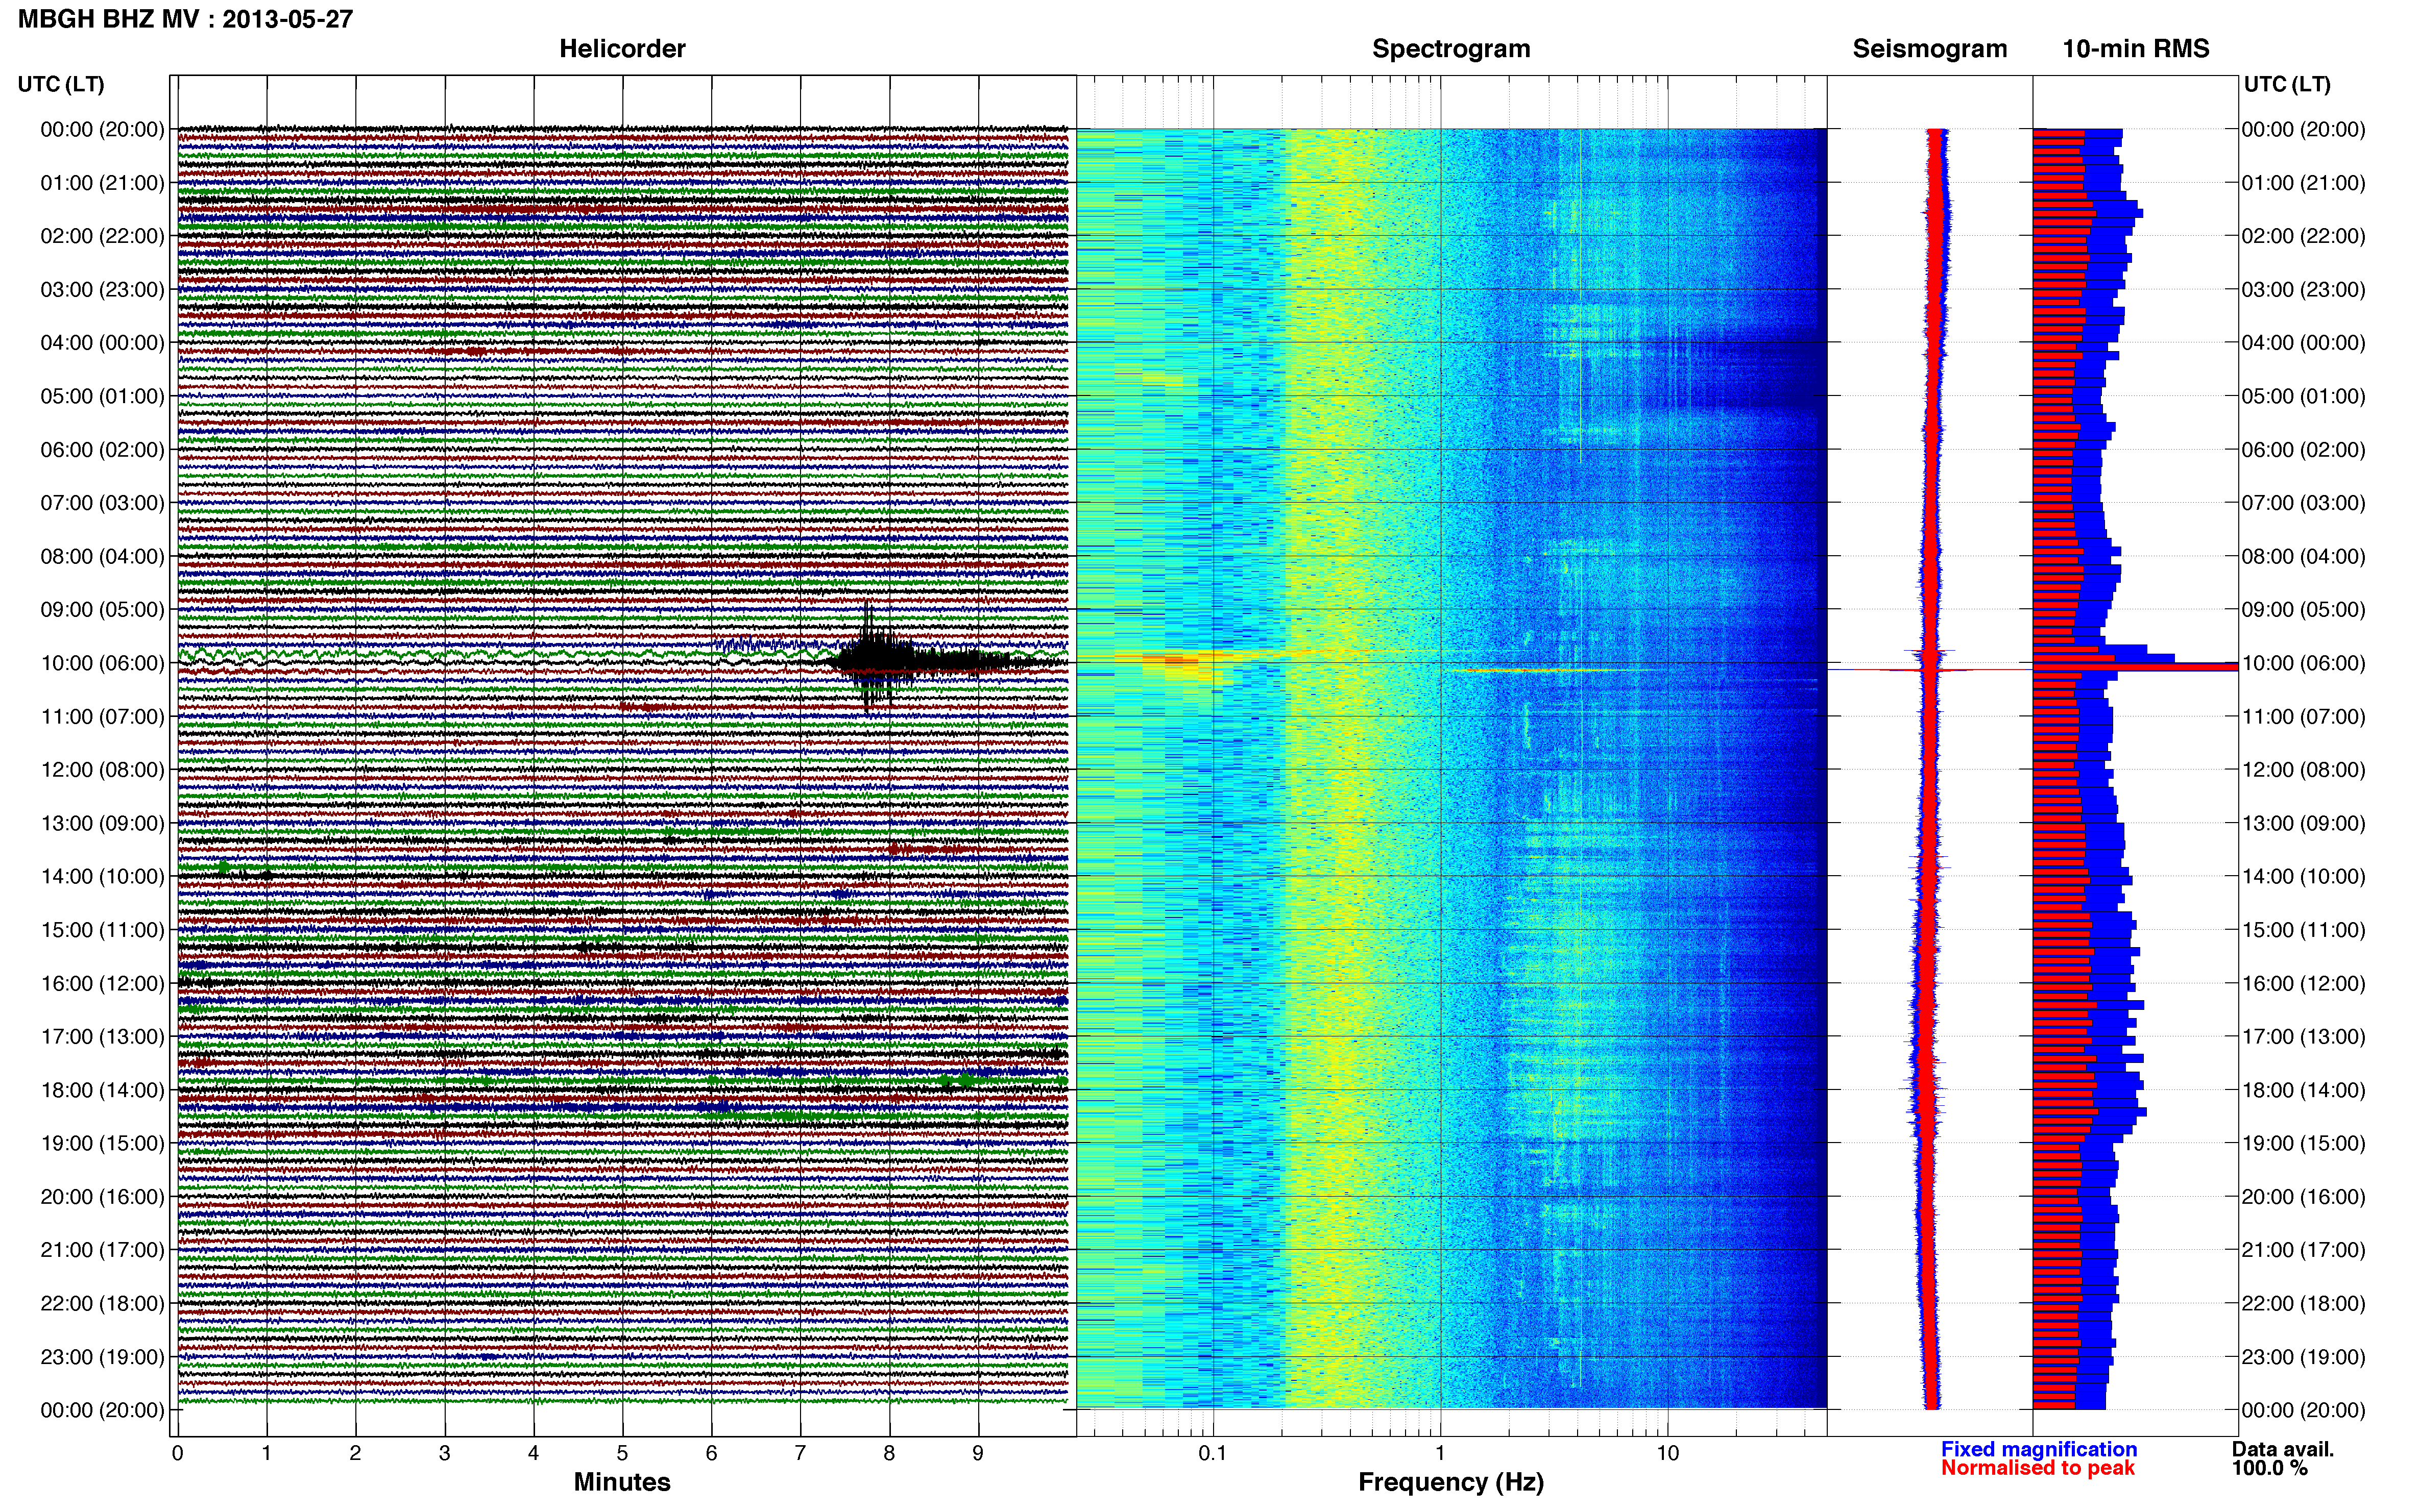Click '10:00 (06:00)' on the helicorder time axis
Viewport: 2420px width, 1512px height.
[102, 663]
